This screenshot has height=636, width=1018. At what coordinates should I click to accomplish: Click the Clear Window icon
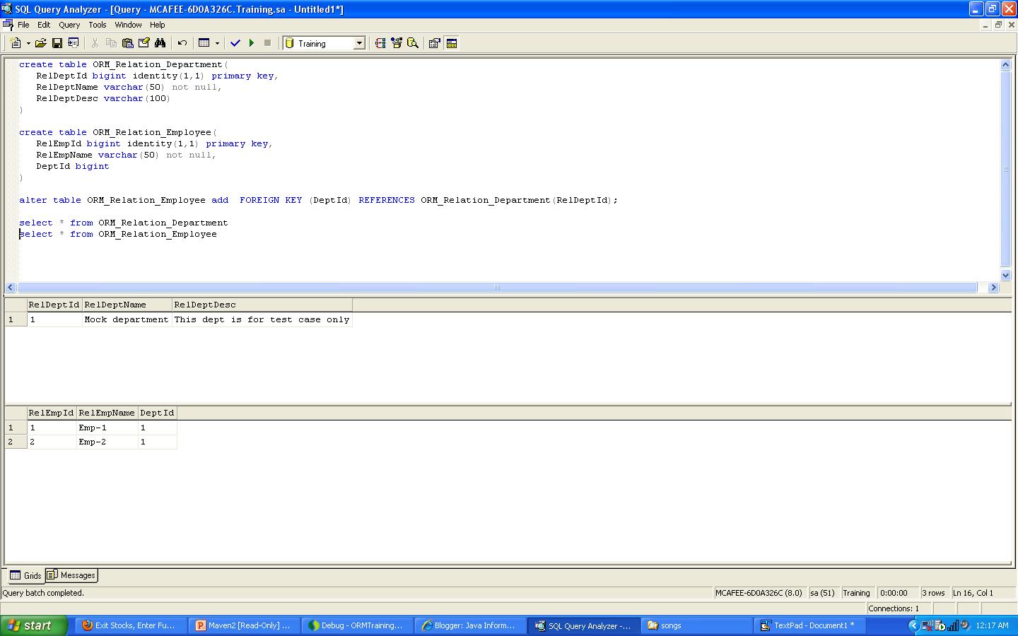(144, 43)
